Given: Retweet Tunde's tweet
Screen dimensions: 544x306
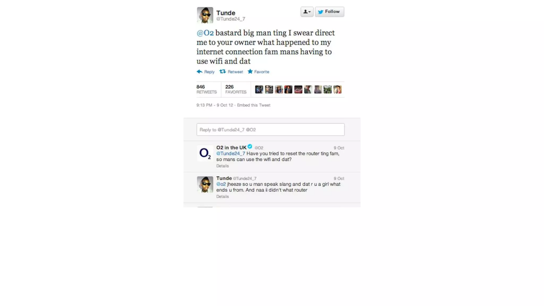Looking at the screenshot, I should click(x=231, y=72).
